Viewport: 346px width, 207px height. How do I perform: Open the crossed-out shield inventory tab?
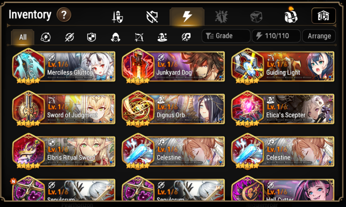click(152, 17)
